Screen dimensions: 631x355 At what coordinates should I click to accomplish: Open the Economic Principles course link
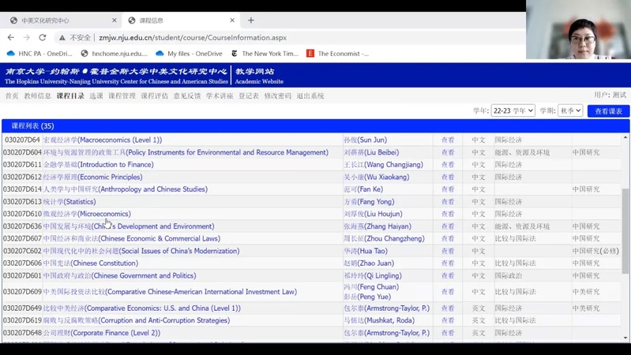click(92, 177)
